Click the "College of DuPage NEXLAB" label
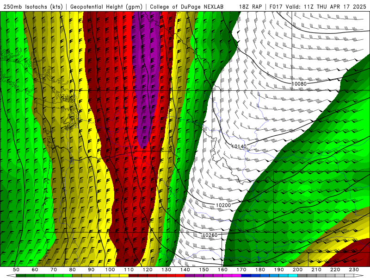The height and width of the screenshot is (278, 370). coord(187,6)
